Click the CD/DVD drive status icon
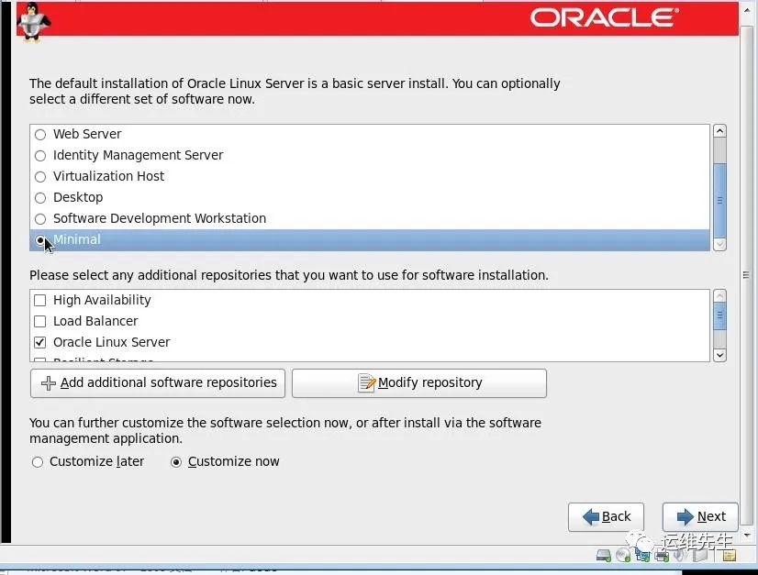 pos(623,555)
